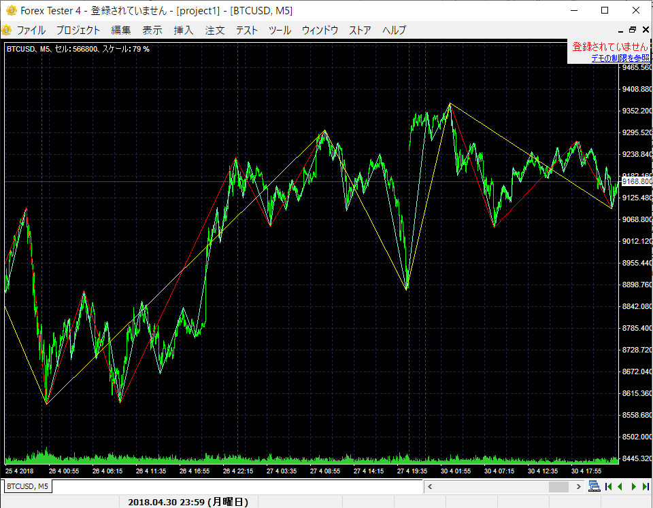Click the 30 4 01:55 time axis label
The width and height of the screenshot is (653, 508).
456,471
